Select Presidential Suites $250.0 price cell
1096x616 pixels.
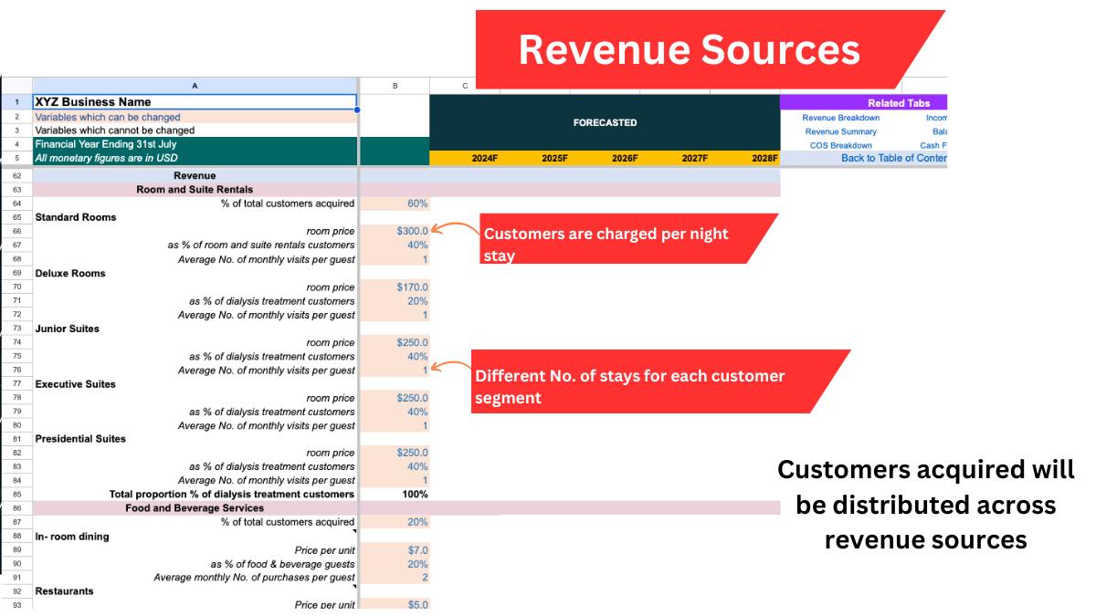(x=395, y=453)
